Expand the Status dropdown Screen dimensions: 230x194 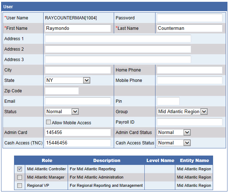coord(62,112)
